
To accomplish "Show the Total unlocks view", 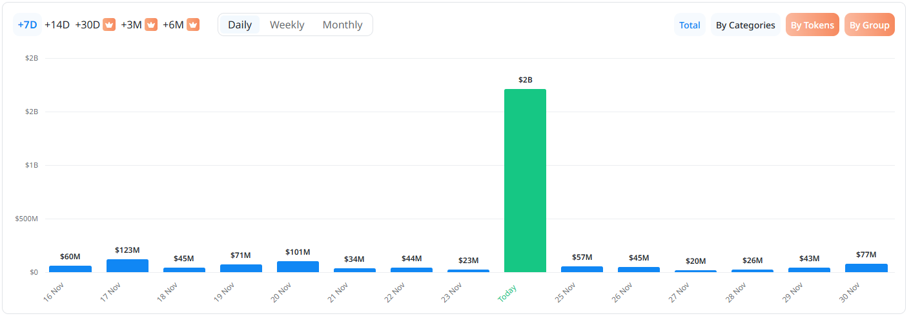I will click(x=690, y=25).
